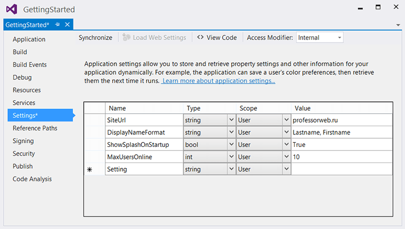
Task: Expand Scope dropdown for MaxUsersOnline row
Action: 286,156
